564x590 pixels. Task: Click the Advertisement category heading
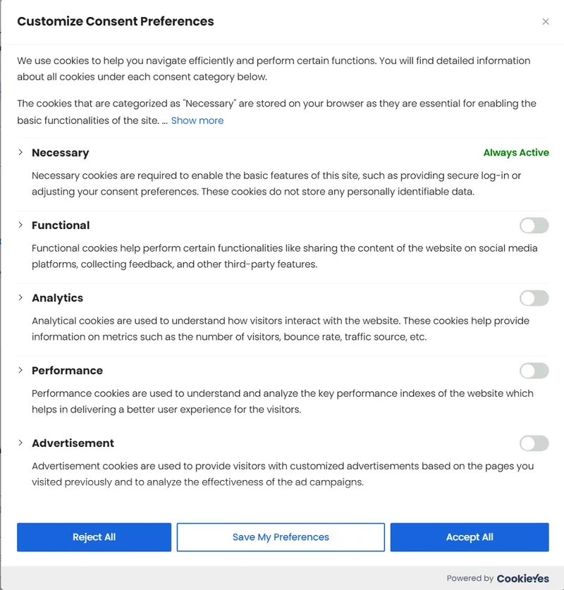73,443
